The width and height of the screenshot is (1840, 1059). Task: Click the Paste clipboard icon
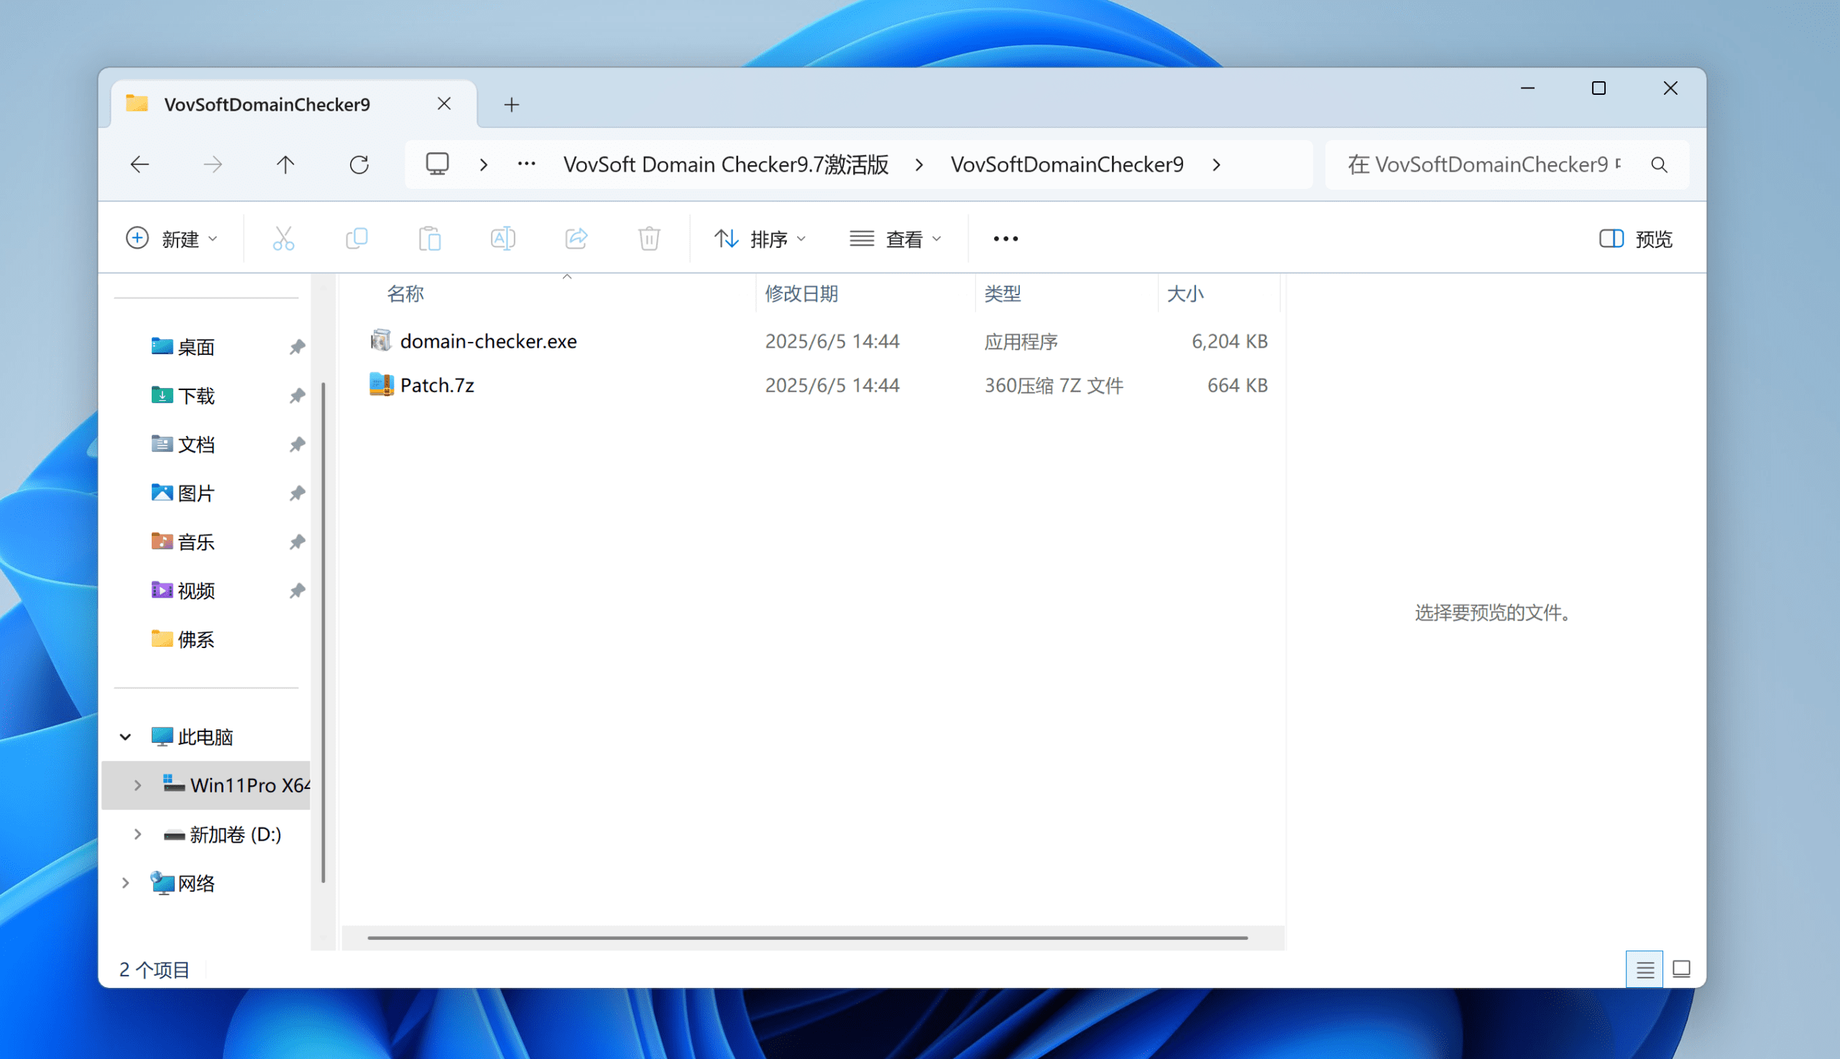[x=429, y=239]
